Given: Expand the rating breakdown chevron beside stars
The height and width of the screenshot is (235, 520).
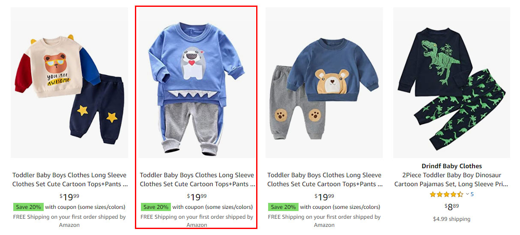Looking at the screenshot, I should (x=467, y=194).
